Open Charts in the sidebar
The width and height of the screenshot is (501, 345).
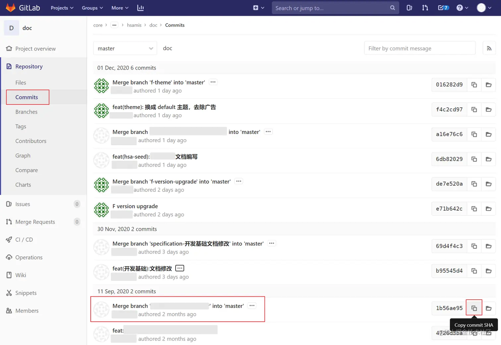[x=23, y=185]
